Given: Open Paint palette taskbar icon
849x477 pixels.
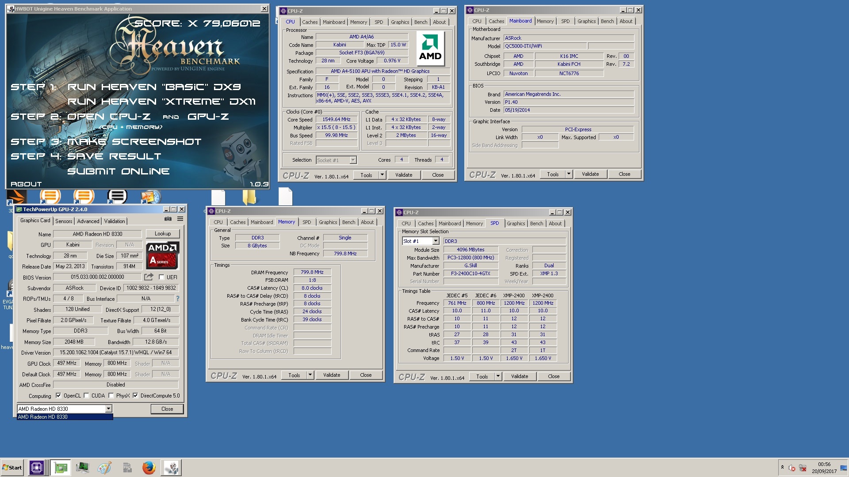Looking at the screenshot, I should 104,468.
